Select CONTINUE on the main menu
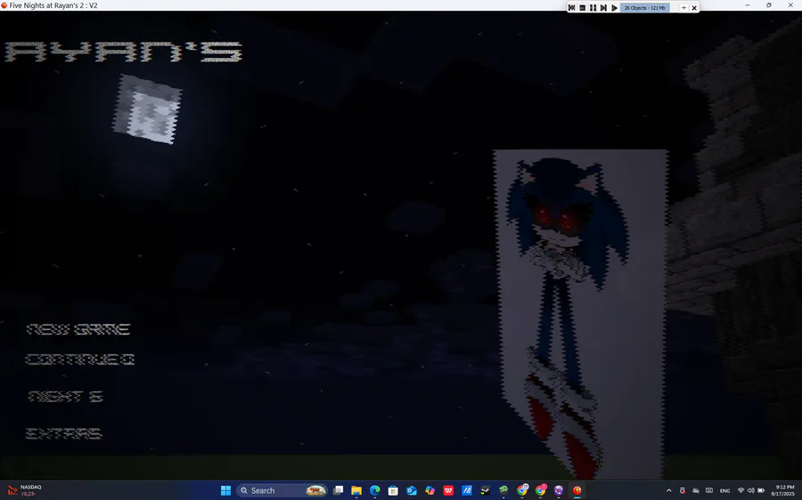The image size is (802, 500). click(x=80, y=359)
